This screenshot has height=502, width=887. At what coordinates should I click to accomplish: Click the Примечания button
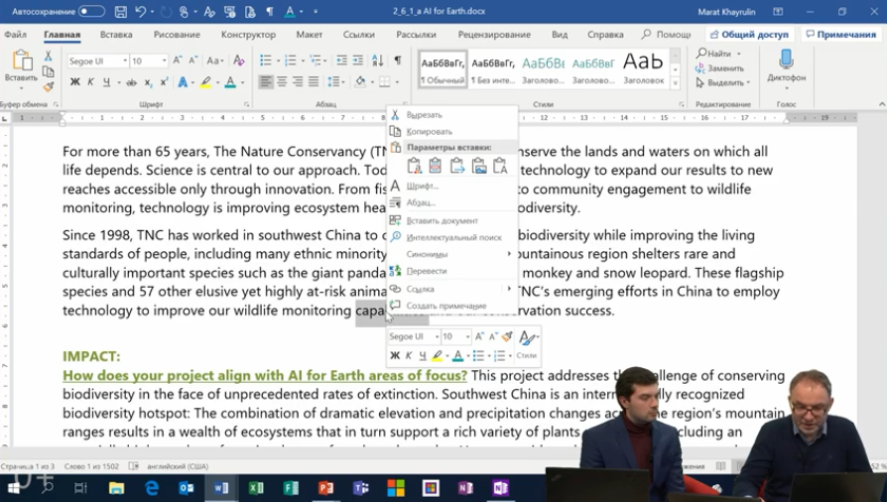(x=841, y=35)
